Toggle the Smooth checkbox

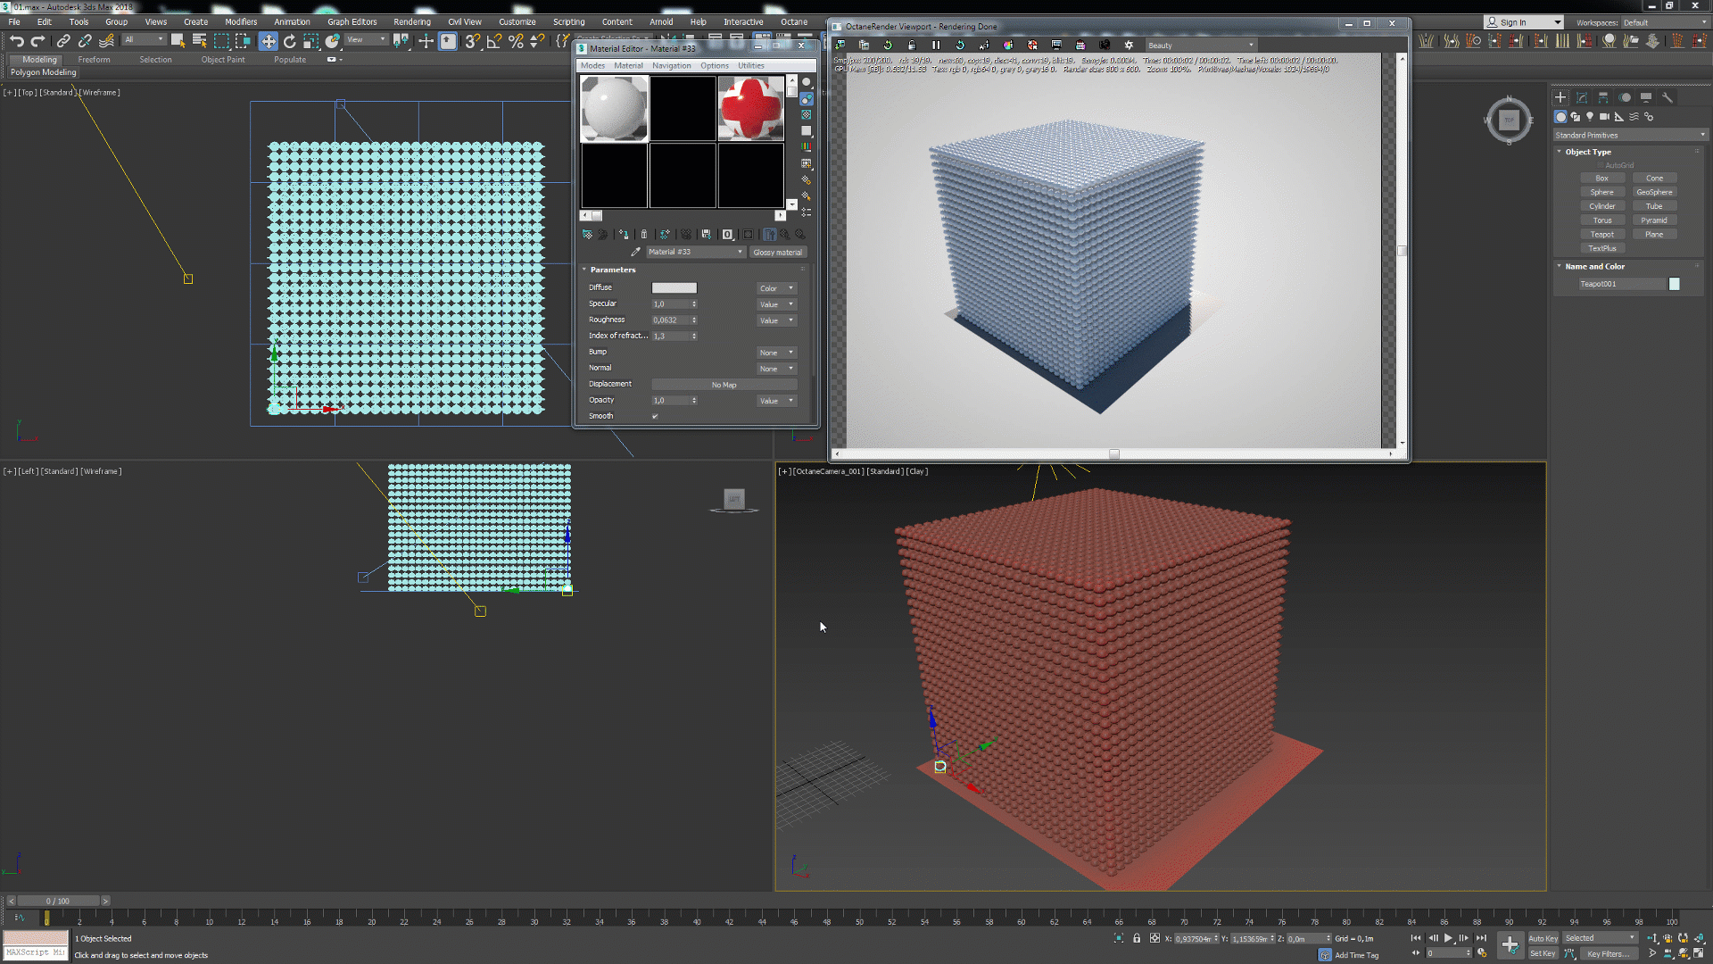click(655, 416)
